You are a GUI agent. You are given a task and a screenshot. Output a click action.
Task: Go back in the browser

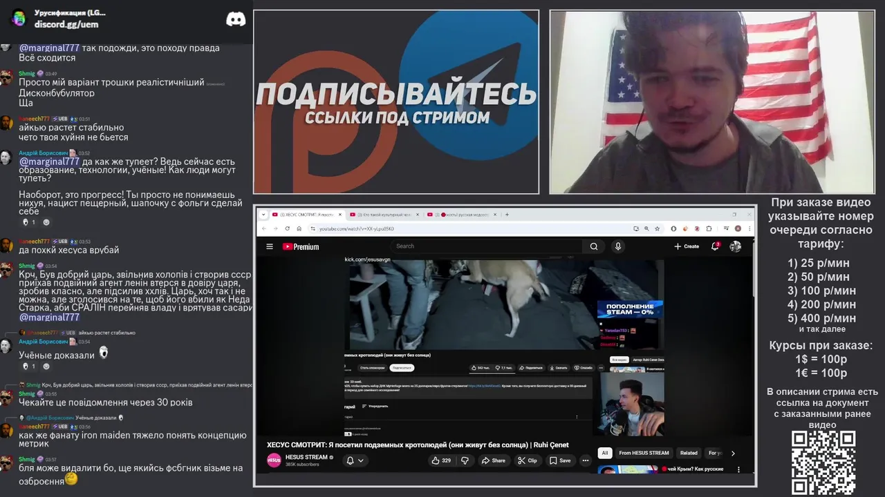click(264, 228)
